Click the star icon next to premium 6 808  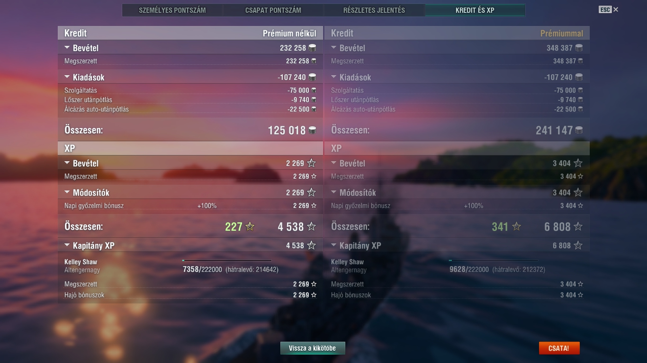click(578, 227)
